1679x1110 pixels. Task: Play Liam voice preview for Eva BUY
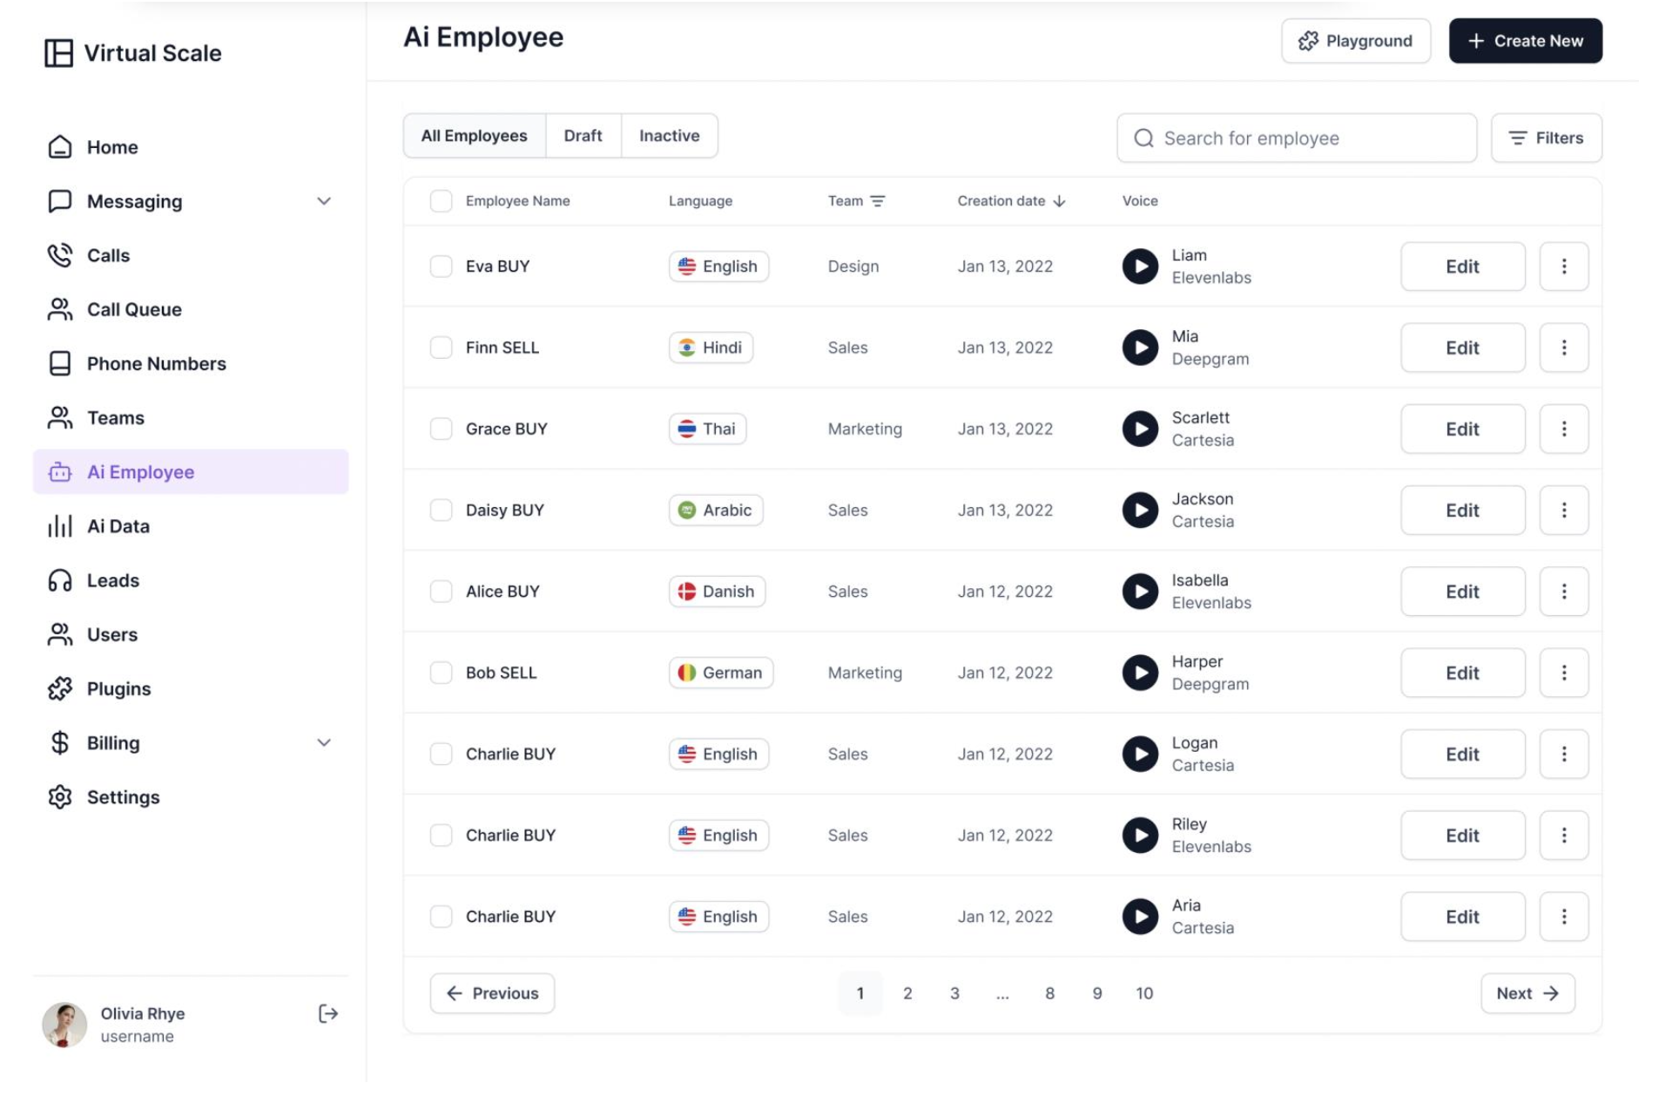coord(1139,267)
